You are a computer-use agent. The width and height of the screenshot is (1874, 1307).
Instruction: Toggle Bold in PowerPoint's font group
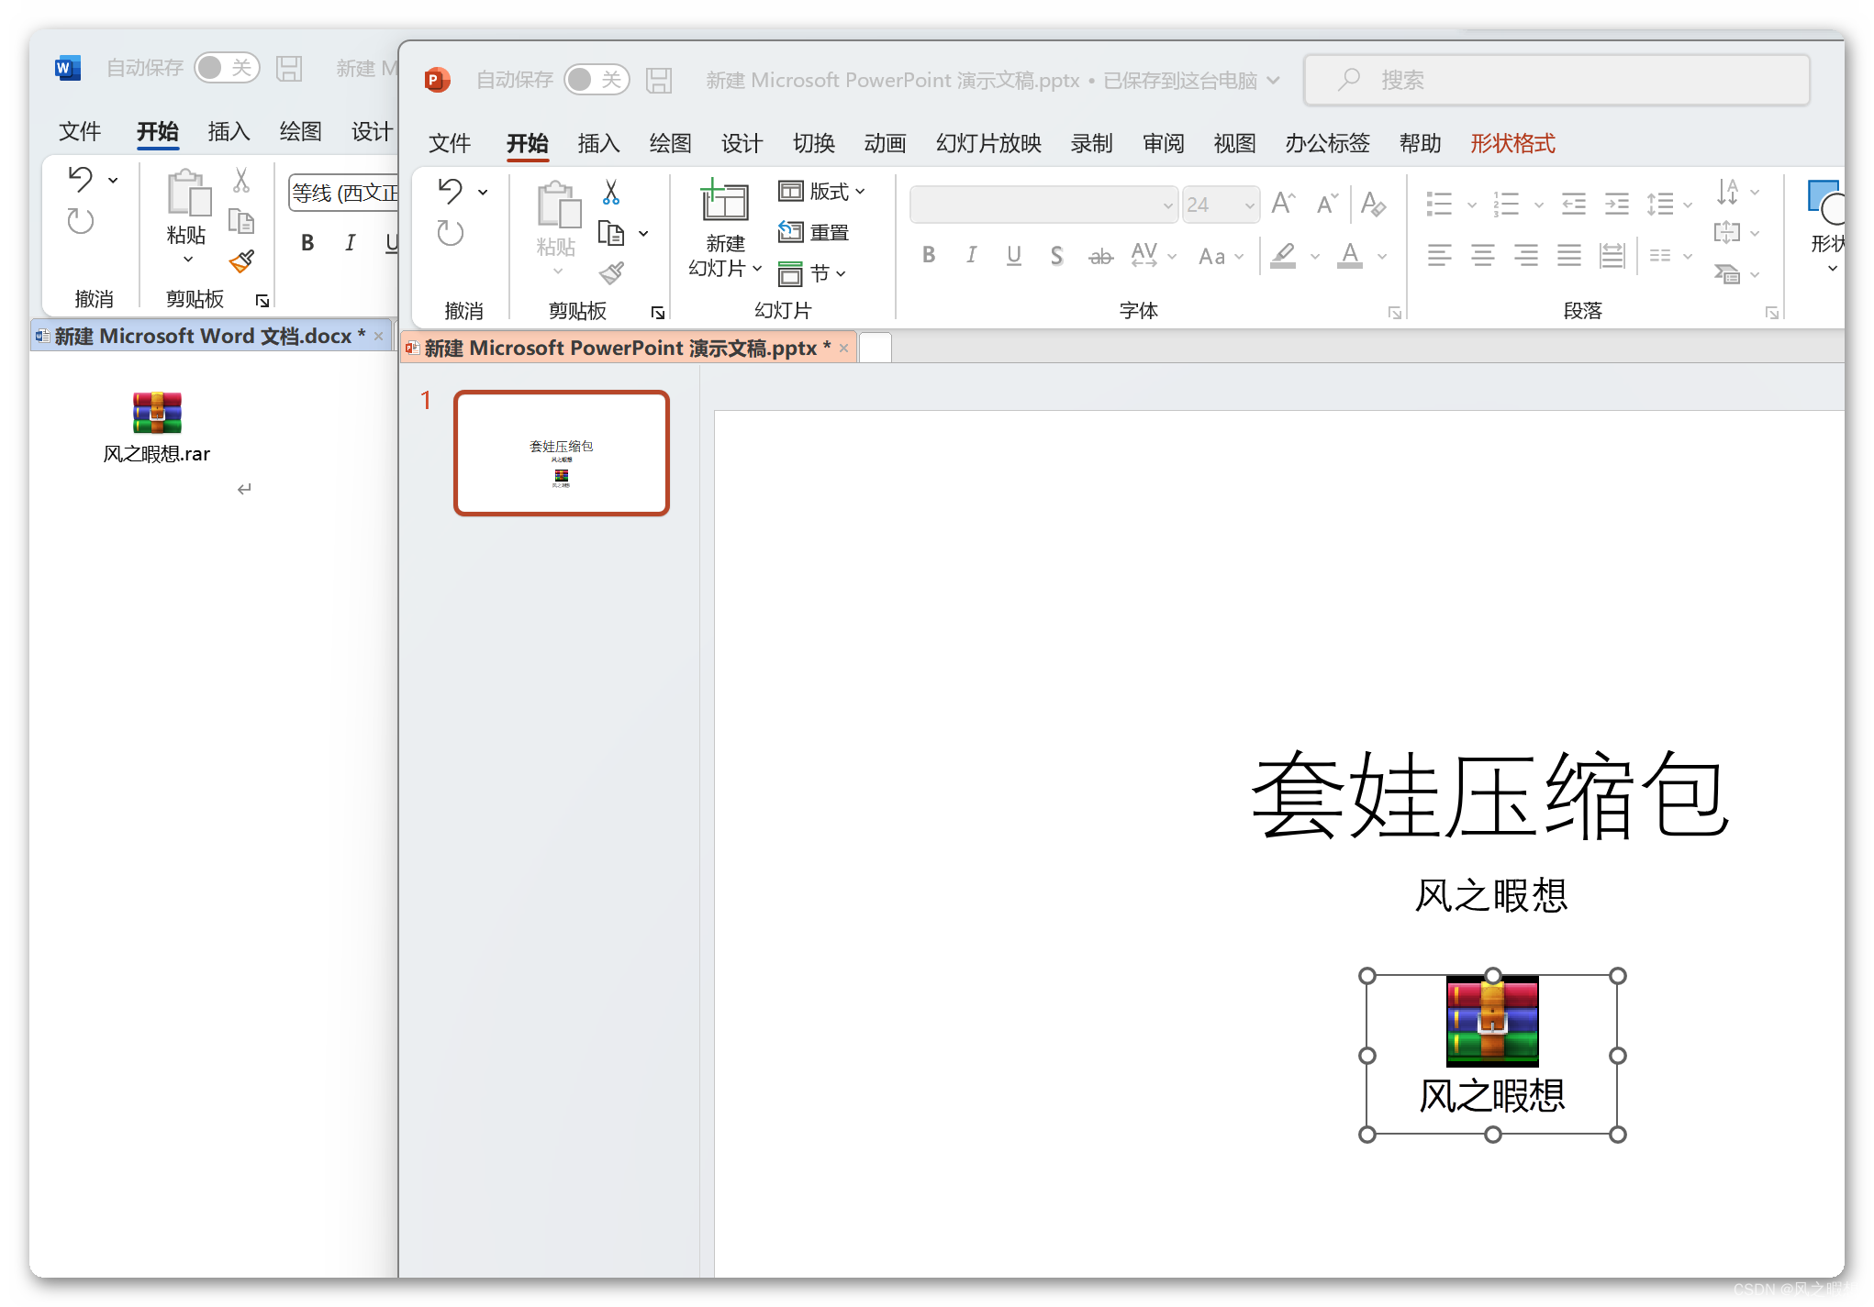click(x=929, y=255)
